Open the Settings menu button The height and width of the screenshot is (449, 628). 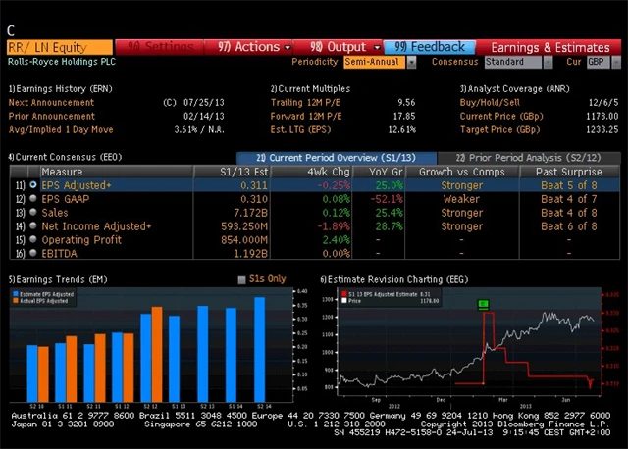162,47
